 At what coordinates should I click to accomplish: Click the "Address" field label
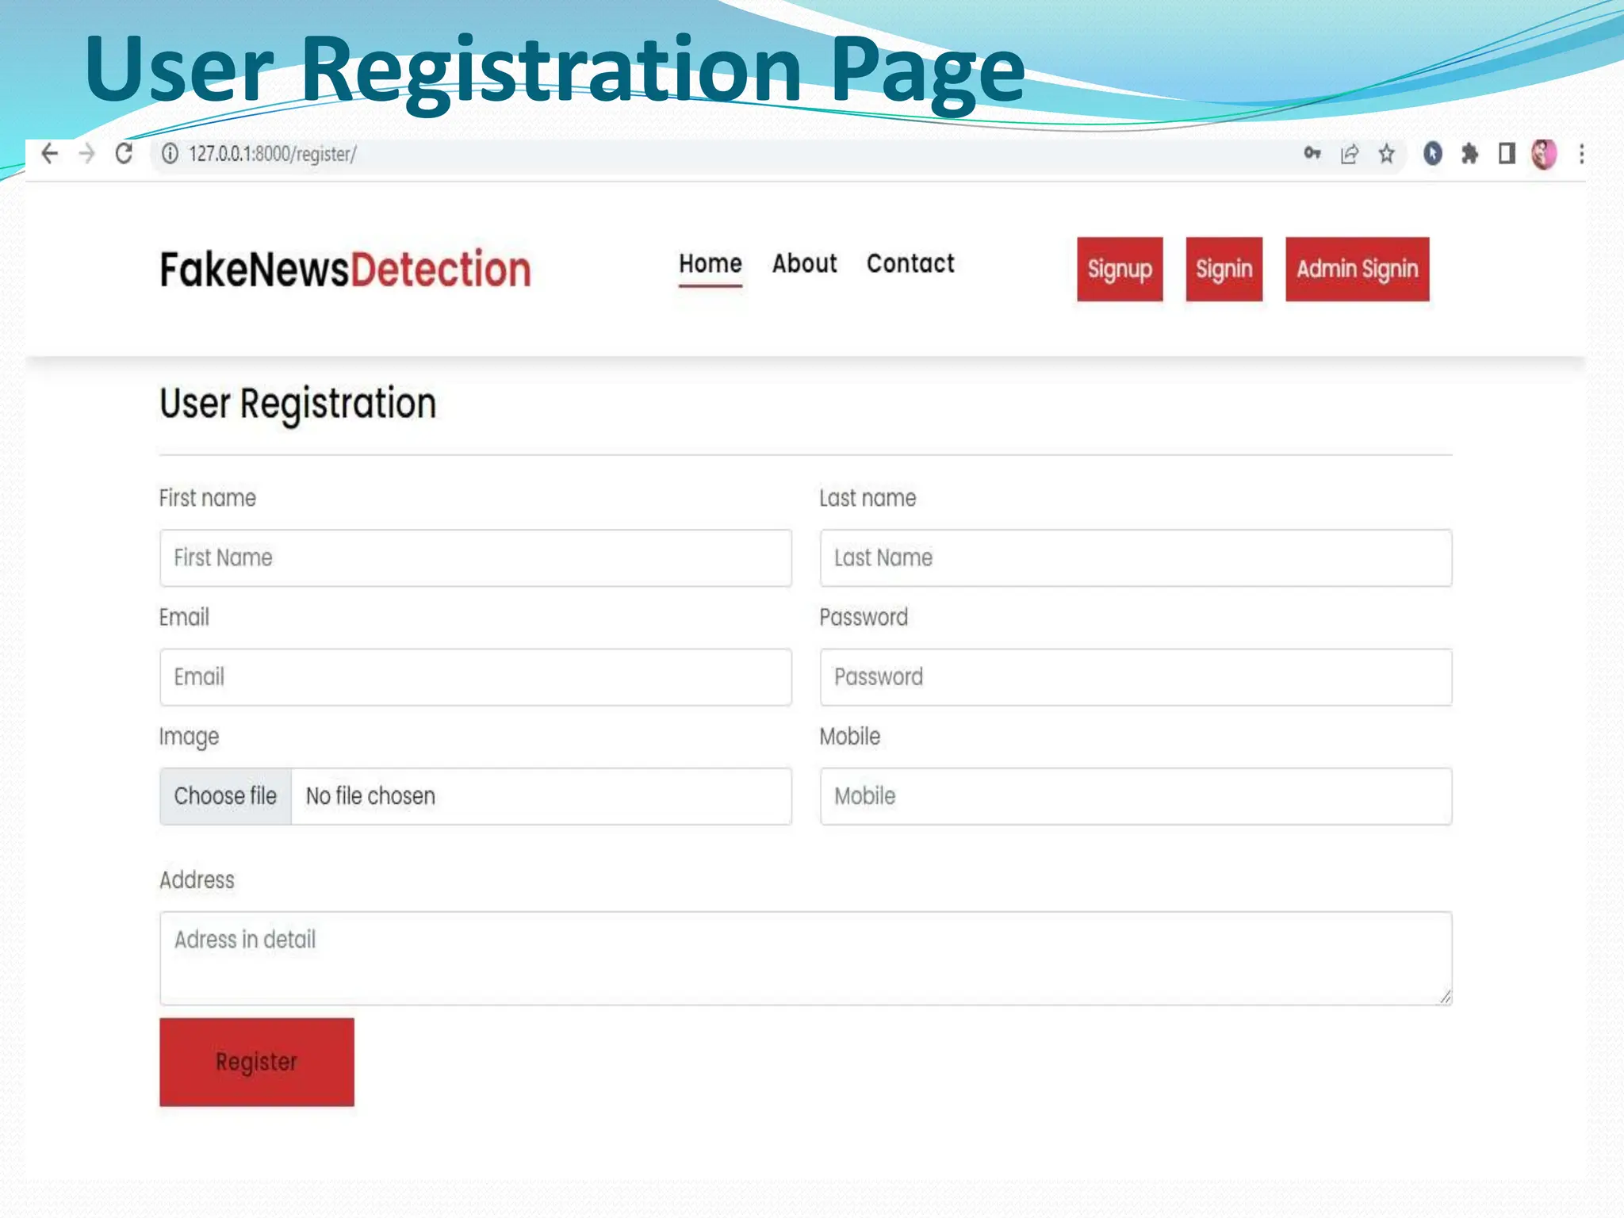197,880
